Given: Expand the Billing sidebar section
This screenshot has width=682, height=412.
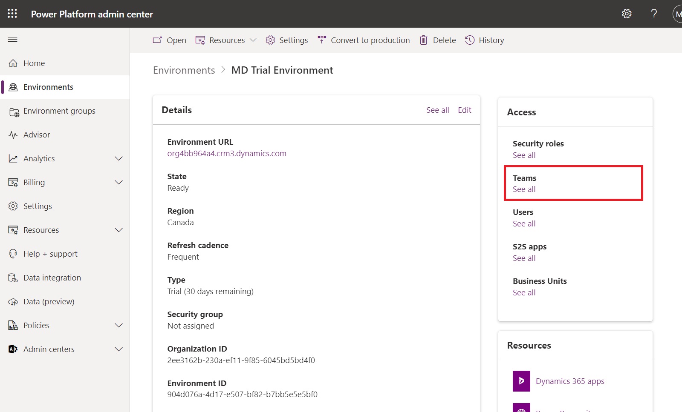Looking at the screenshot, I should [119, 182].
